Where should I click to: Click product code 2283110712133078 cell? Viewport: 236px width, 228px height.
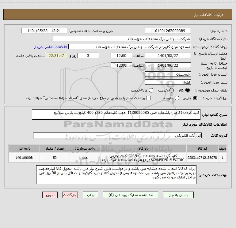(202, 158)
